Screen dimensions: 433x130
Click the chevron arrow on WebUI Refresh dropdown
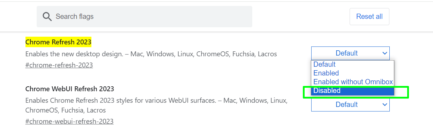pyautogui.click(x=385, y=104)
